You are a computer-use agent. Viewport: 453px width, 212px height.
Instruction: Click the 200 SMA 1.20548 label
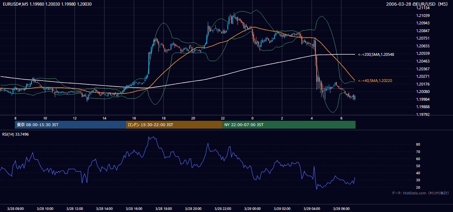[376, 54]
